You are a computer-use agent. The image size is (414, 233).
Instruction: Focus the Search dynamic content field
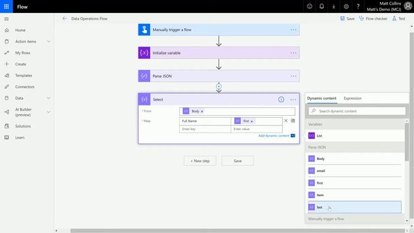click(357, 111)
